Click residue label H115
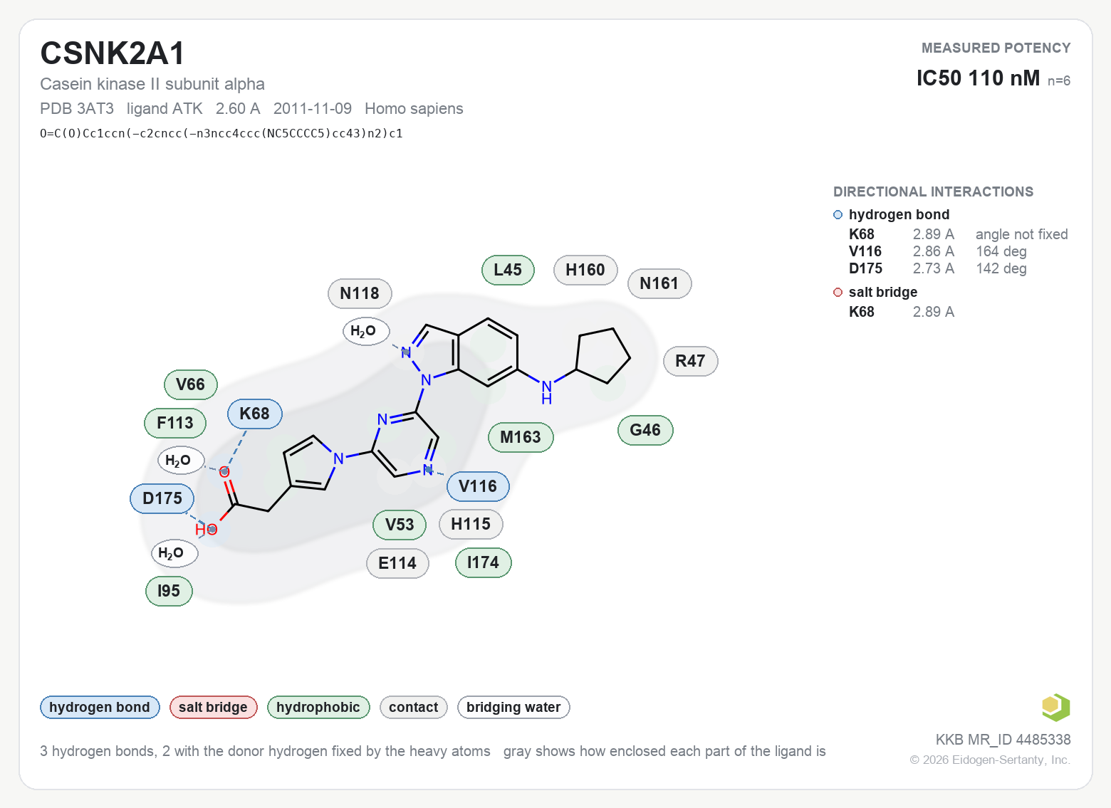The image size is (1111, 808). [471, 524]
